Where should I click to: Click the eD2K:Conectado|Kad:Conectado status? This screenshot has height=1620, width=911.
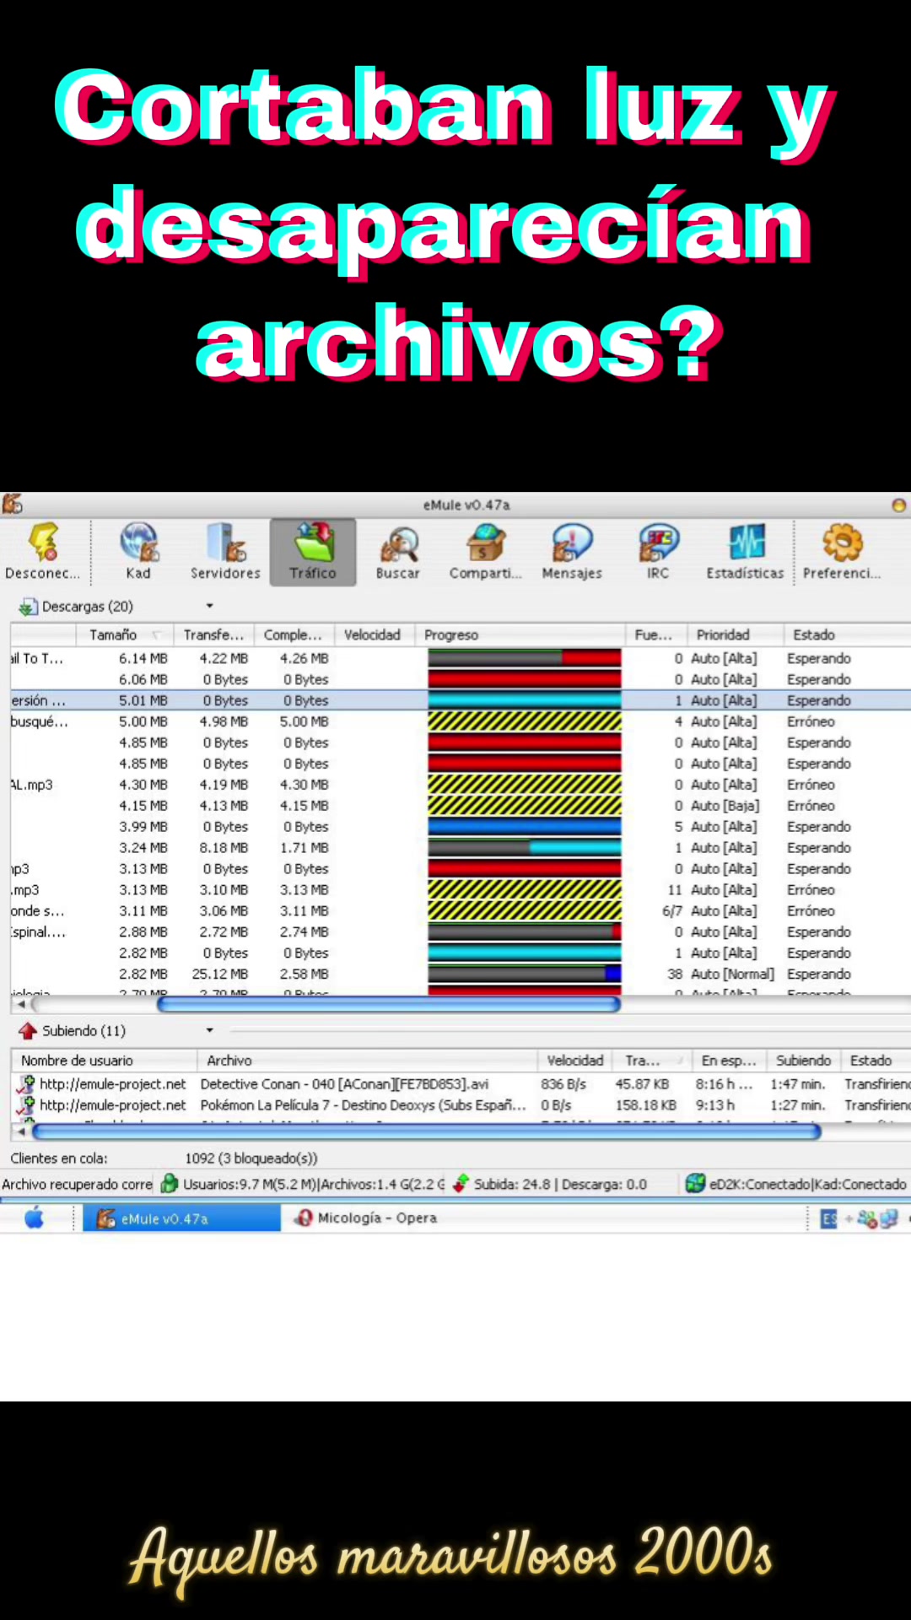tap(807, 1184)
